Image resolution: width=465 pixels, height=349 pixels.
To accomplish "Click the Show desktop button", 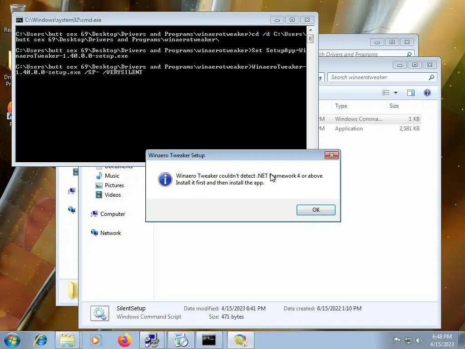I will pyautogui.click(x=462, y=340).
